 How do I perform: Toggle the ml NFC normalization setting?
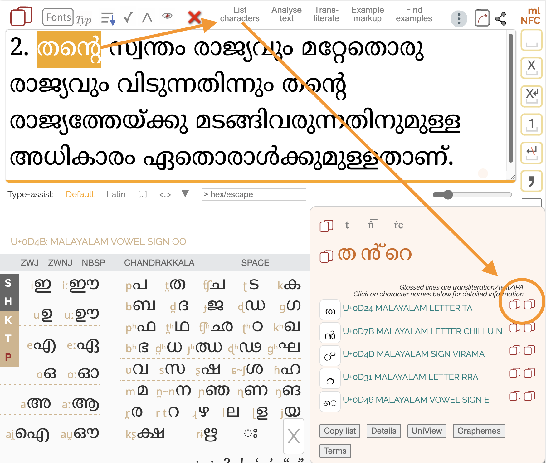[x=531, y=16]
